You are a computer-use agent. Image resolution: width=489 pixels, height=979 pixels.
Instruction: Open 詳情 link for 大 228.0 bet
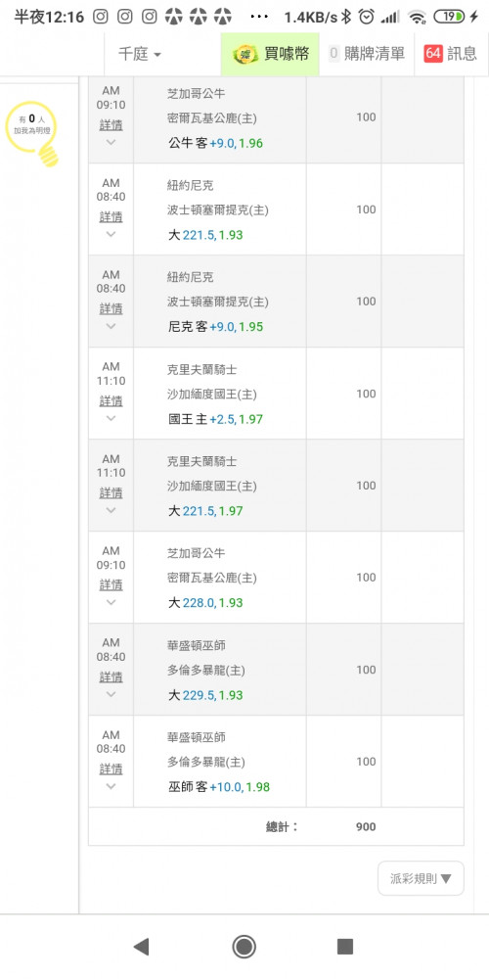coord(111,584)
